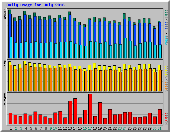This screenshot has width=170, height=132.
Task: Click the red KBytes bar for day 14
Action: click(x=75, y=111)
